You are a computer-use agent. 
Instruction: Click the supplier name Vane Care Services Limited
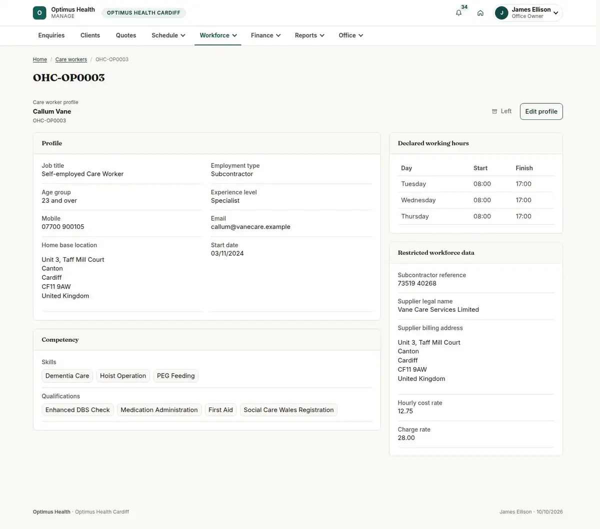(438, 310)
